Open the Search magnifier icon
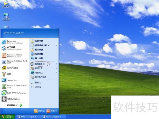 point(32,83)
